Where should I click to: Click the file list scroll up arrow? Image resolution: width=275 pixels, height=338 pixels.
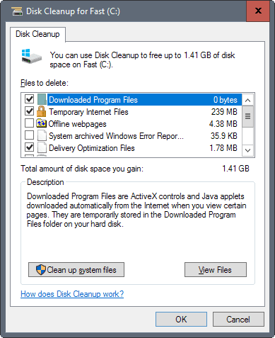pos(247,100)
